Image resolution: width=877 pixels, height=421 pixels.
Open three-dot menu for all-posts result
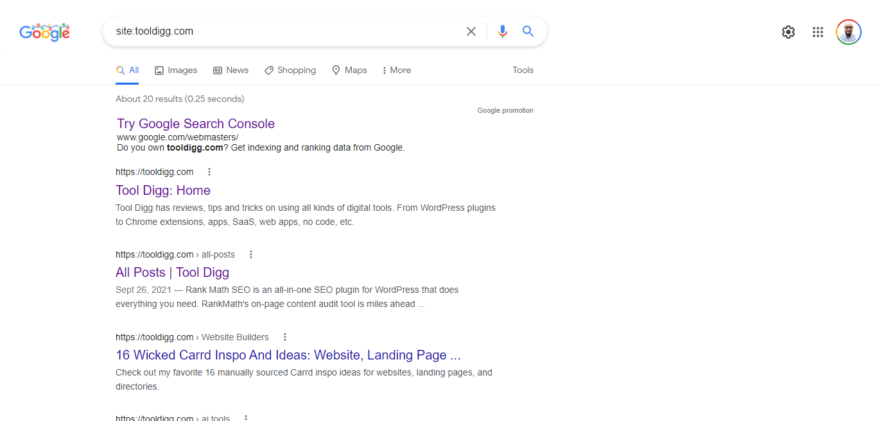coord(251,254)
